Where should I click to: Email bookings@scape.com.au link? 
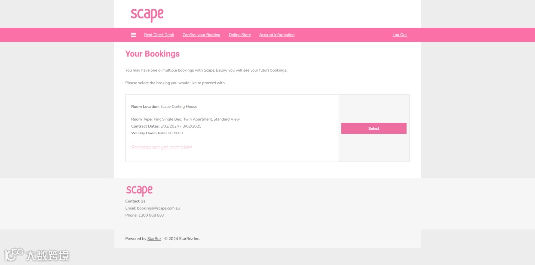pos(159,208)
